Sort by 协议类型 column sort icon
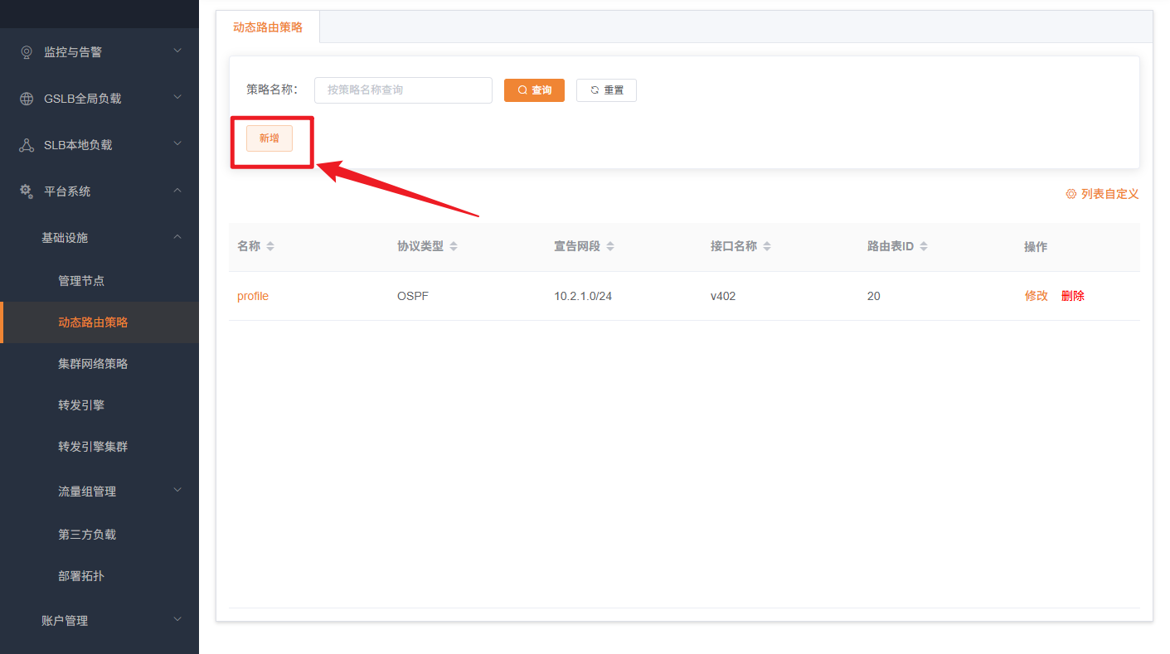 (x=454, y=247)
